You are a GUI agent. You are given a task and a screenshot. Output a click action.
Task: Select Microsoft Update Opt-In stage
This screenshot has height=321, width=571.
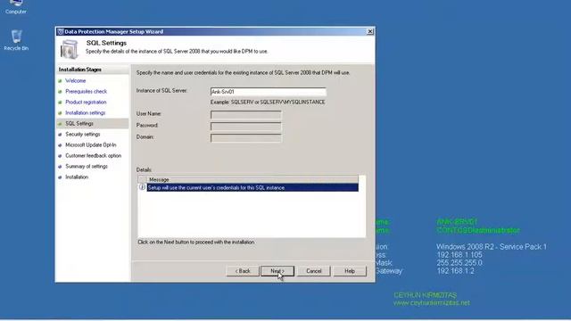[91, 144]
